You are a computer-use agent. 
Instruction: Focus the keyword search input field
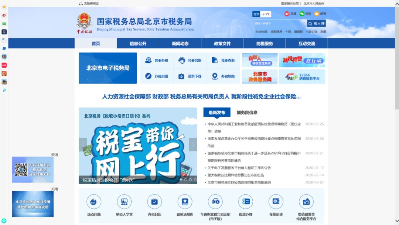click(x=279, y=23)
